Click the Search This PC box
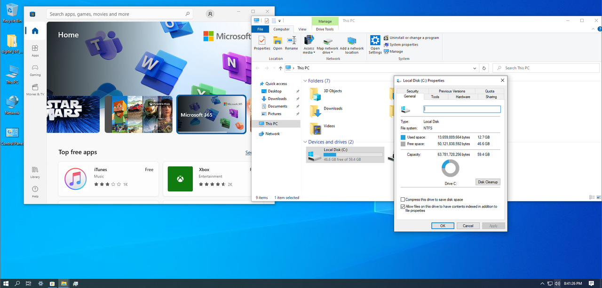 pos(545,68)
